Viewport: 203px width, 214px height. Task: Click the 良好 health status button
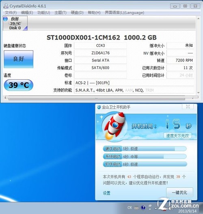point(19,59)
